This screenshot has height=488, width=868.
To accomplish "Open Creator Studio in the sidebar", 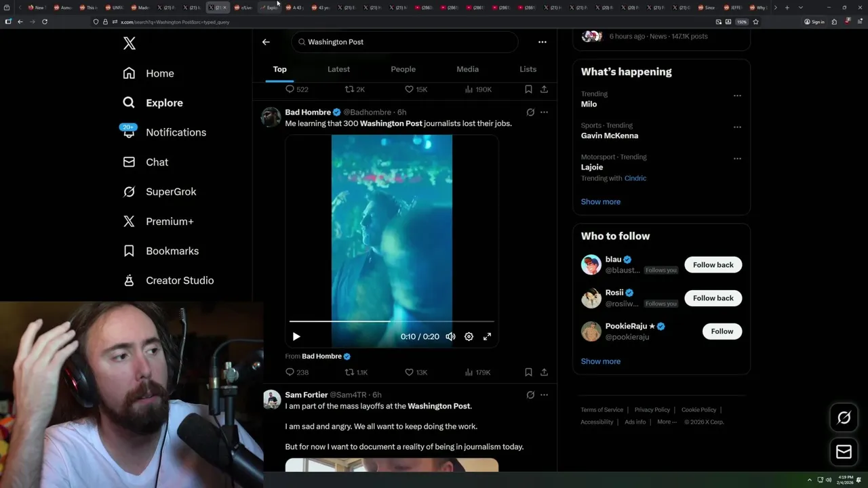I will point(168,281).
